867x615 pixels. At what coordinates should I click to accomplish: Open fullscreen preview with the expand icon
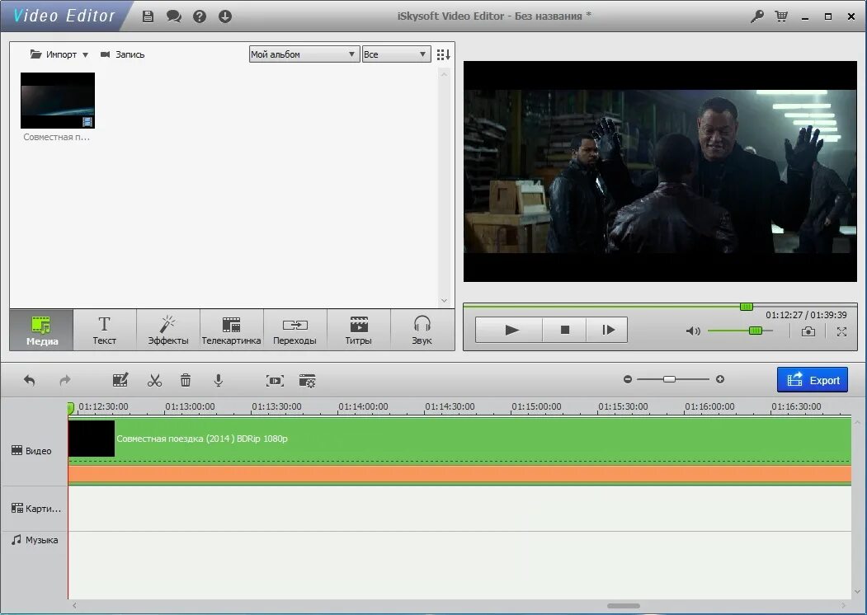841,331
